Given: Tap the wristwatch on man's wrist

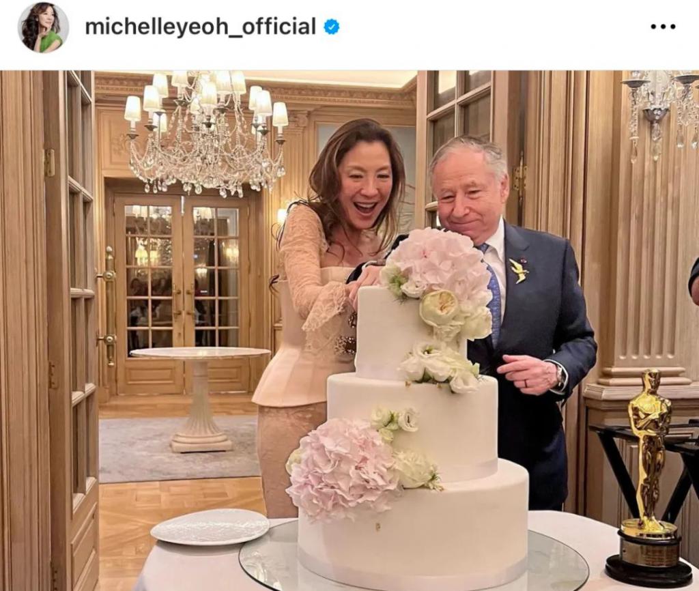Looking at the screenshot, I should pos(561,376).
